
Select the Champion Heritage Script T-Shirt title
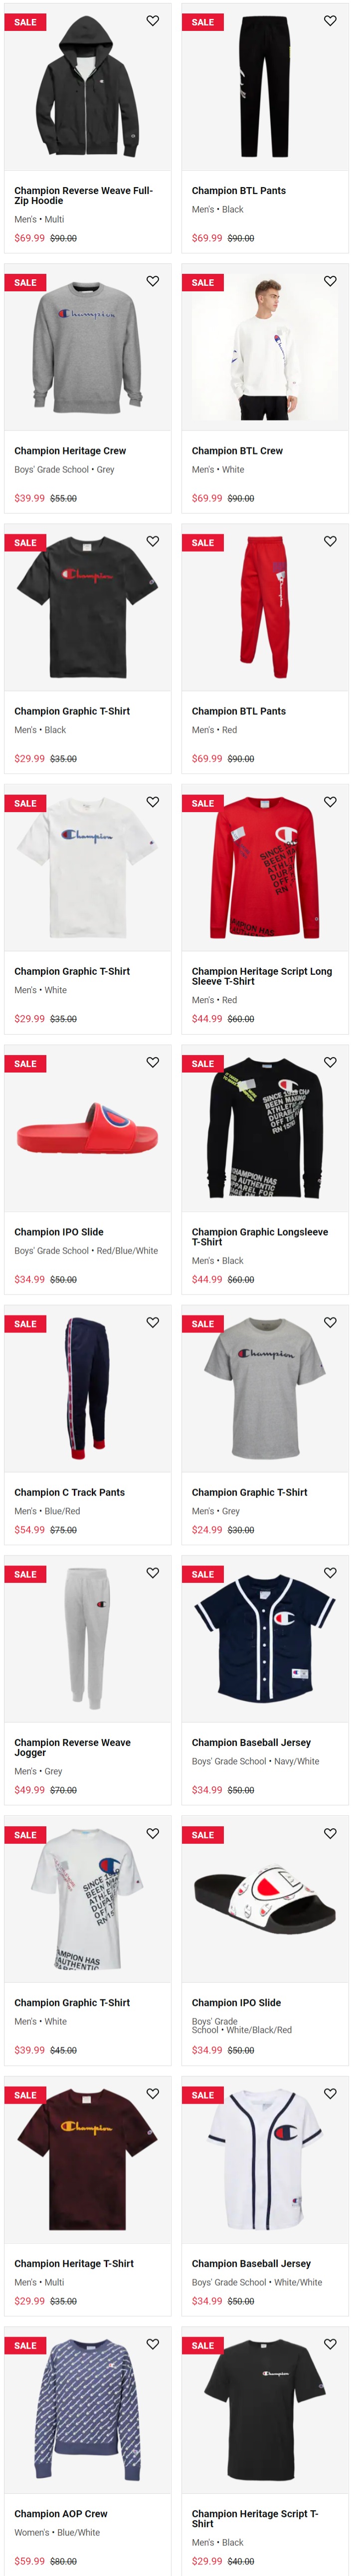255,2518
